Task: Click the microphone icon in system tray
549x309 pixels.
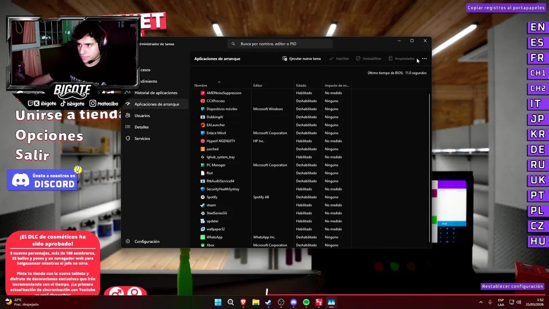Action: click(490, 302)
